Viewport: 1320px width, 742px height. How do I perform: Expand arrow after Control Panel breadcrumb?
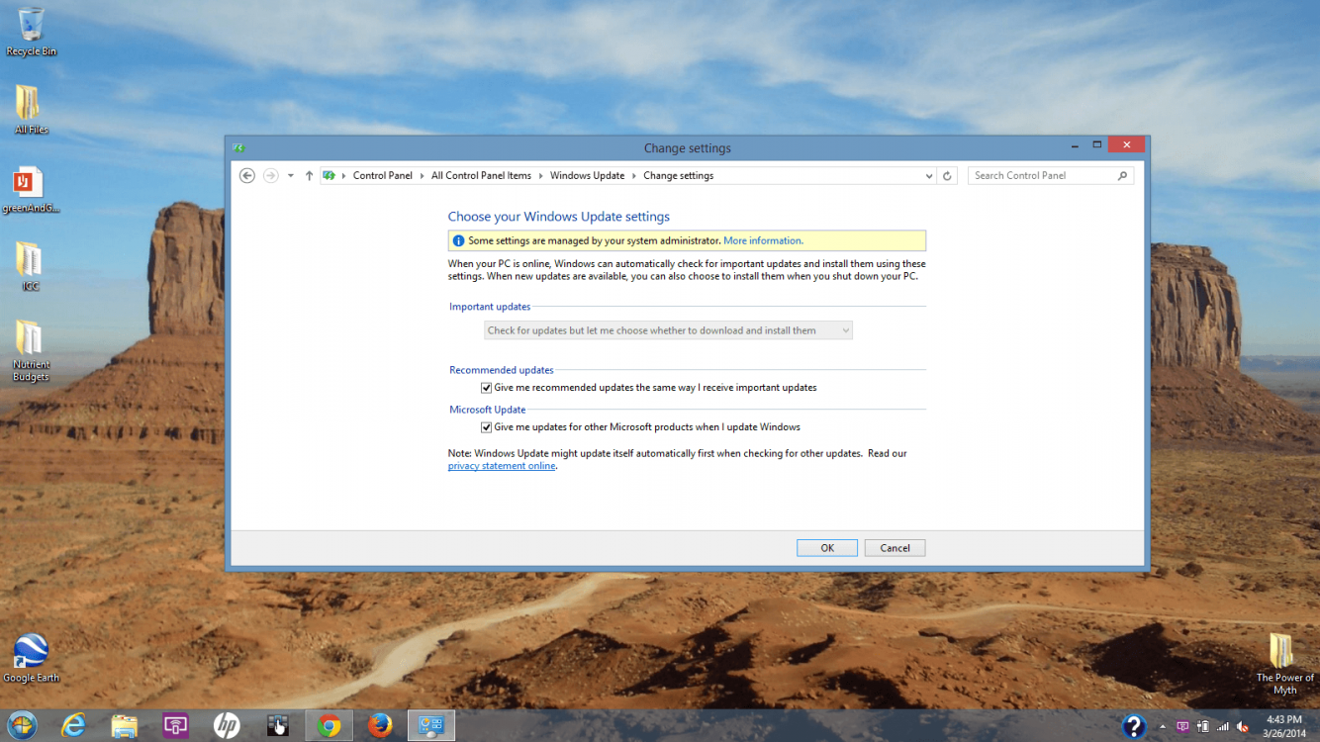pos(422,176)
